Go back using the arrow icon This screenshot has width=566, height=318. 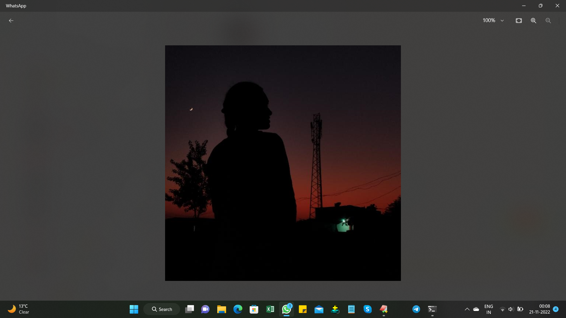coord(11,21)
